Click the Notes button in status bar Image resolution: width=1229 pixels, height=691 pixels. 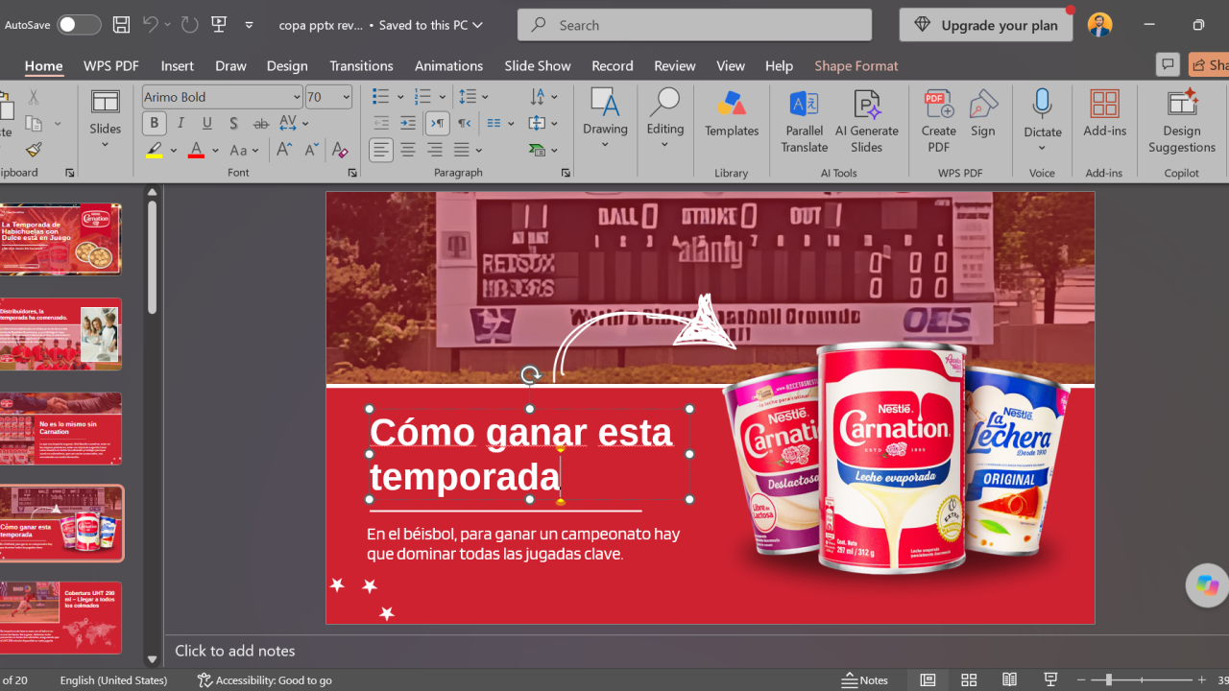[x=865, y=679]
